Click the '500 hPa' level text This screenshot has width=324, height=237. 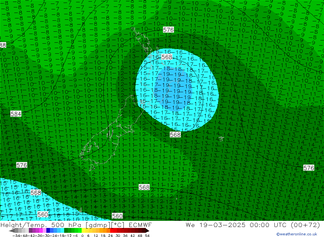pyautogui.click(x=66, y=225)
